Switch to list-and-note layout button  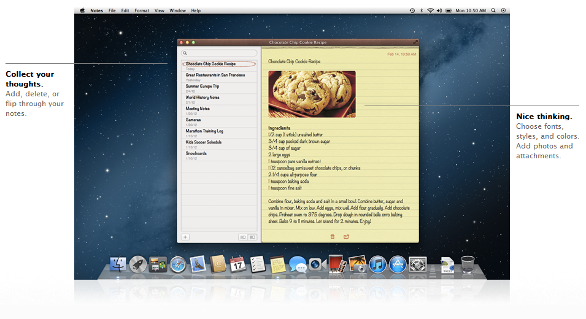coord(252,237)
